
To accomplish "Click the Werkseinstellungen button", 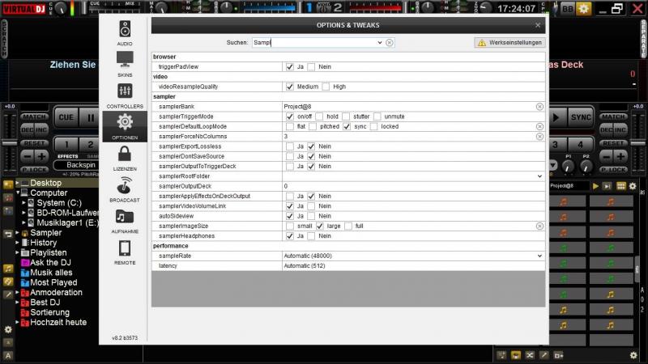I will coord(509,43).
